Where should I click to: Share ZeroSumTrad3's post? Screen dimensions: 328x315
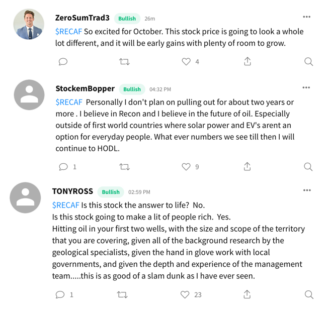(248, 62)
